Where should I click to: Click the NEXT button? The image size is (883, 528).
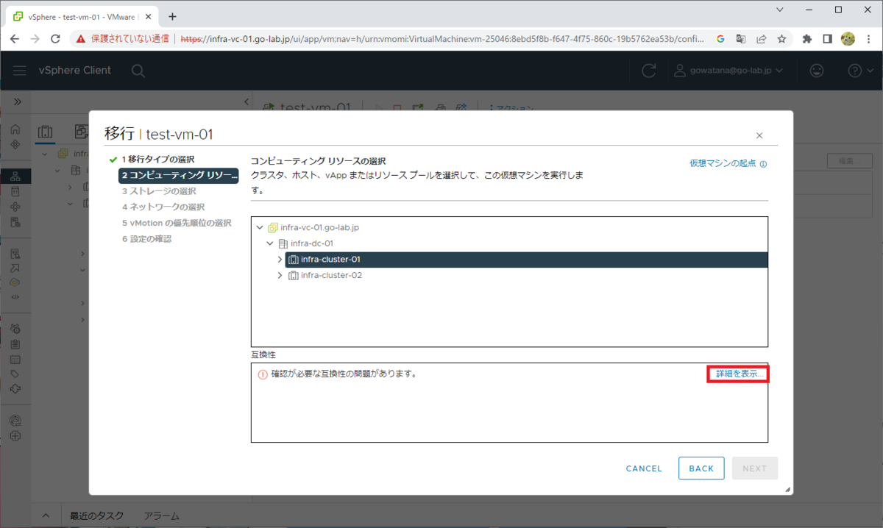click(754, 468)
